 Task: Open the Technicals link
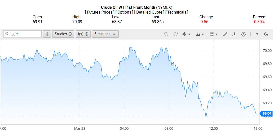tap(177, 12)
